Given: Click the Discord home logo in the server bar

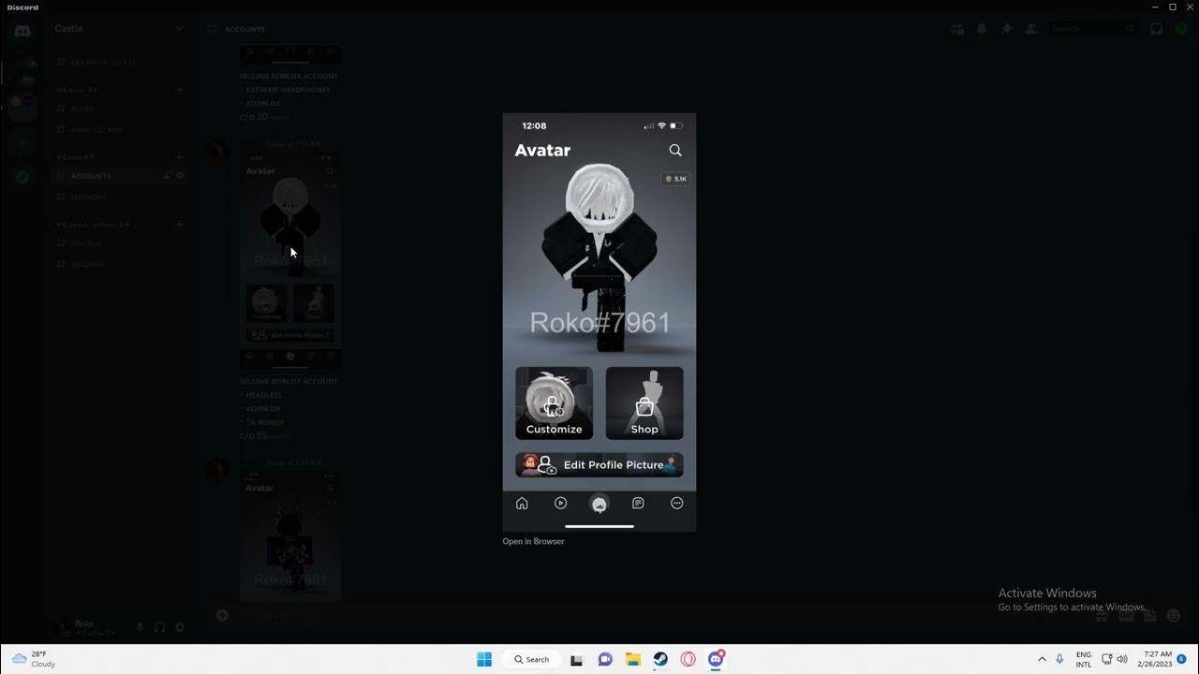Looking at the screenshot, I should pyautogui.click(x=22, y=31).
